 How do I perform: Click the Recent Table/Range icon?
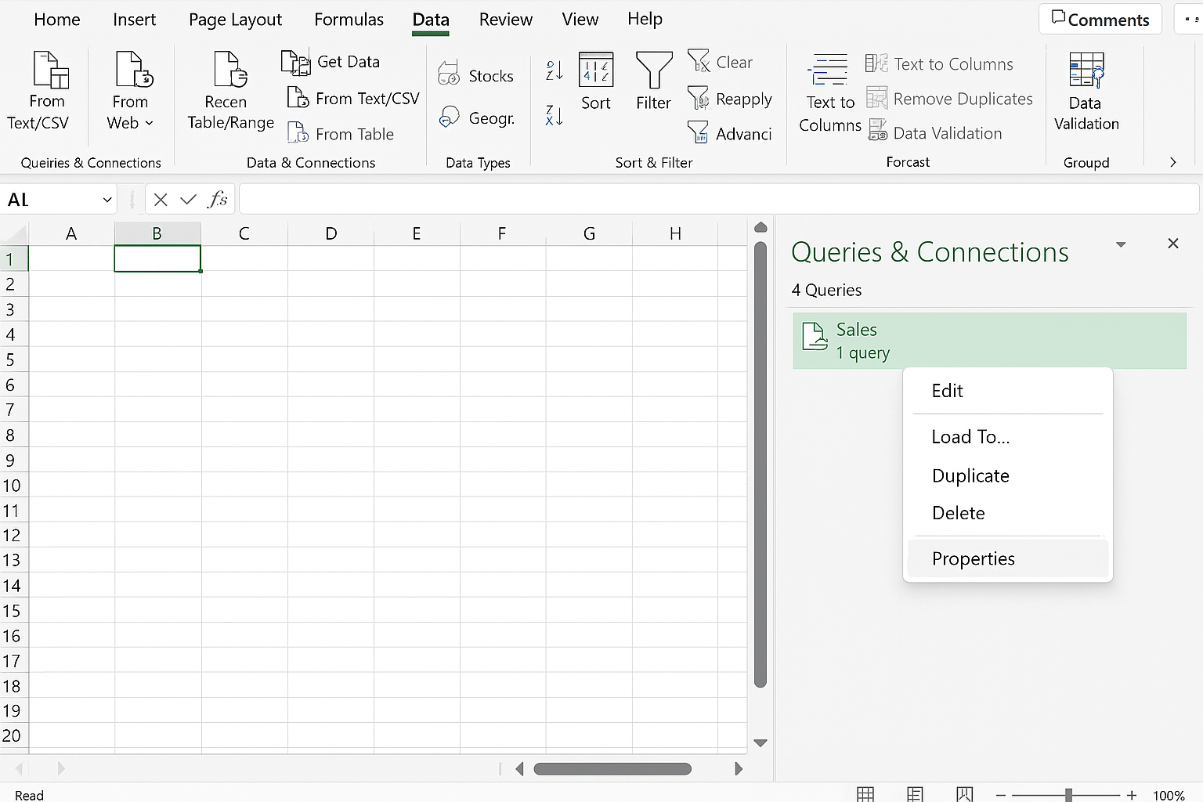230,70
